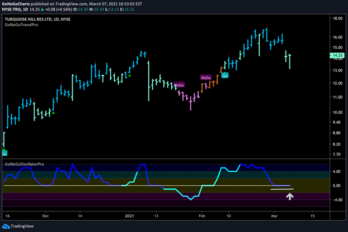Click the 16.00 price axis label

coord(337,37)
